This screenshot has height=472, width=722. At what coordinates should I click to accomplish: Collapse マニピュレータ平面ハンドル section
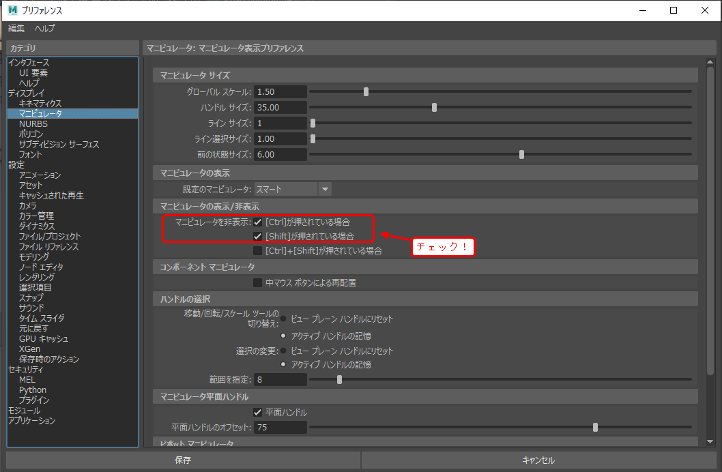(425, 396)
